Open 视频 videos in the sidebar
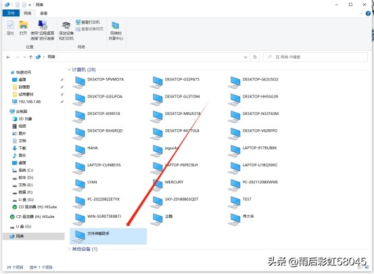This screenshot has width=374, height=274. coord(22,126)
